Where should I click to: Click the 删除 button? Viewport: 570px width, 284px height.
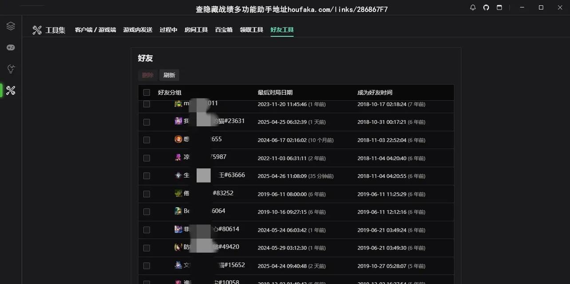(147, 75)
